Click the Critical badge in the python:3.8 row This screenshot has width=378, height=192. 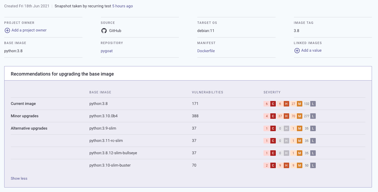click(x=273, y=104)
